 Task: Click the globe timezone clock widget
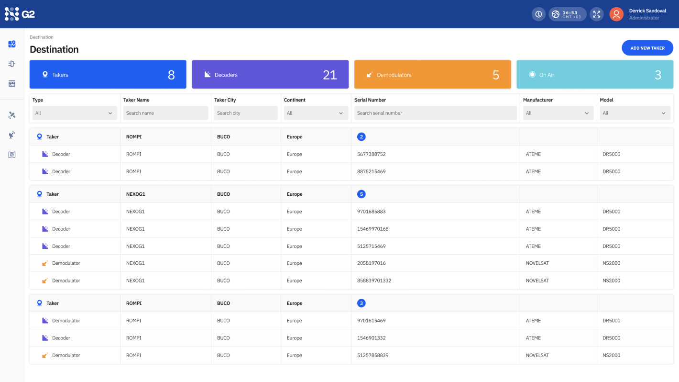pos(567,14)
